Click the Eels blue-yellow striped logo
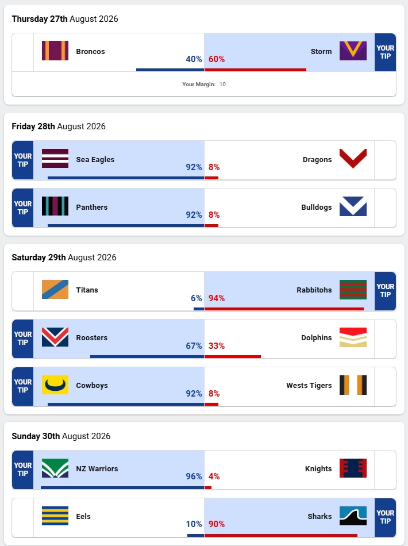The height and width of the screenshot is (546, 408). 55,516
